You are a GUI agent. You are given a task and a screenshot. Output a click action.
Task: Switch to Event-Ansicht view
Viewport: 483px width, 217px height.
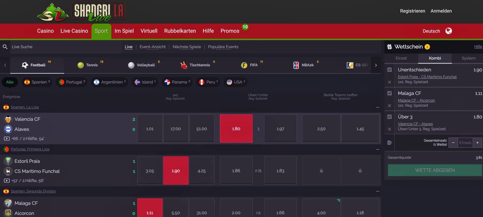tap(152, 47)
